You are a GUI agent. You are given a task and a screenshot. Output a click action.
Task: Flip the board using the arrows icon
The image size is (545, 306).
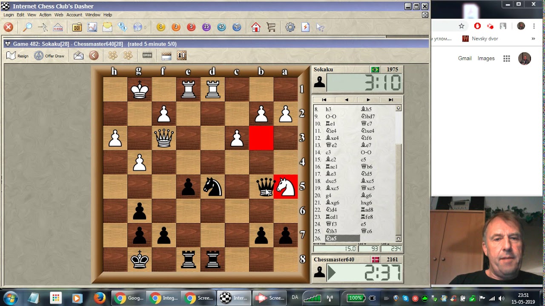(182, 56)
